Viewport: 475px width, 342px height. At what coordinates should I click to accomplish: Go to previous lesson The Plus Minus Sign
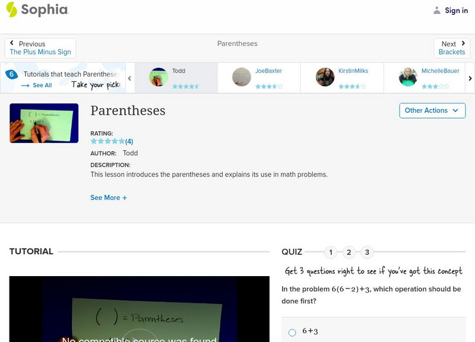click(x=40, y=48)
